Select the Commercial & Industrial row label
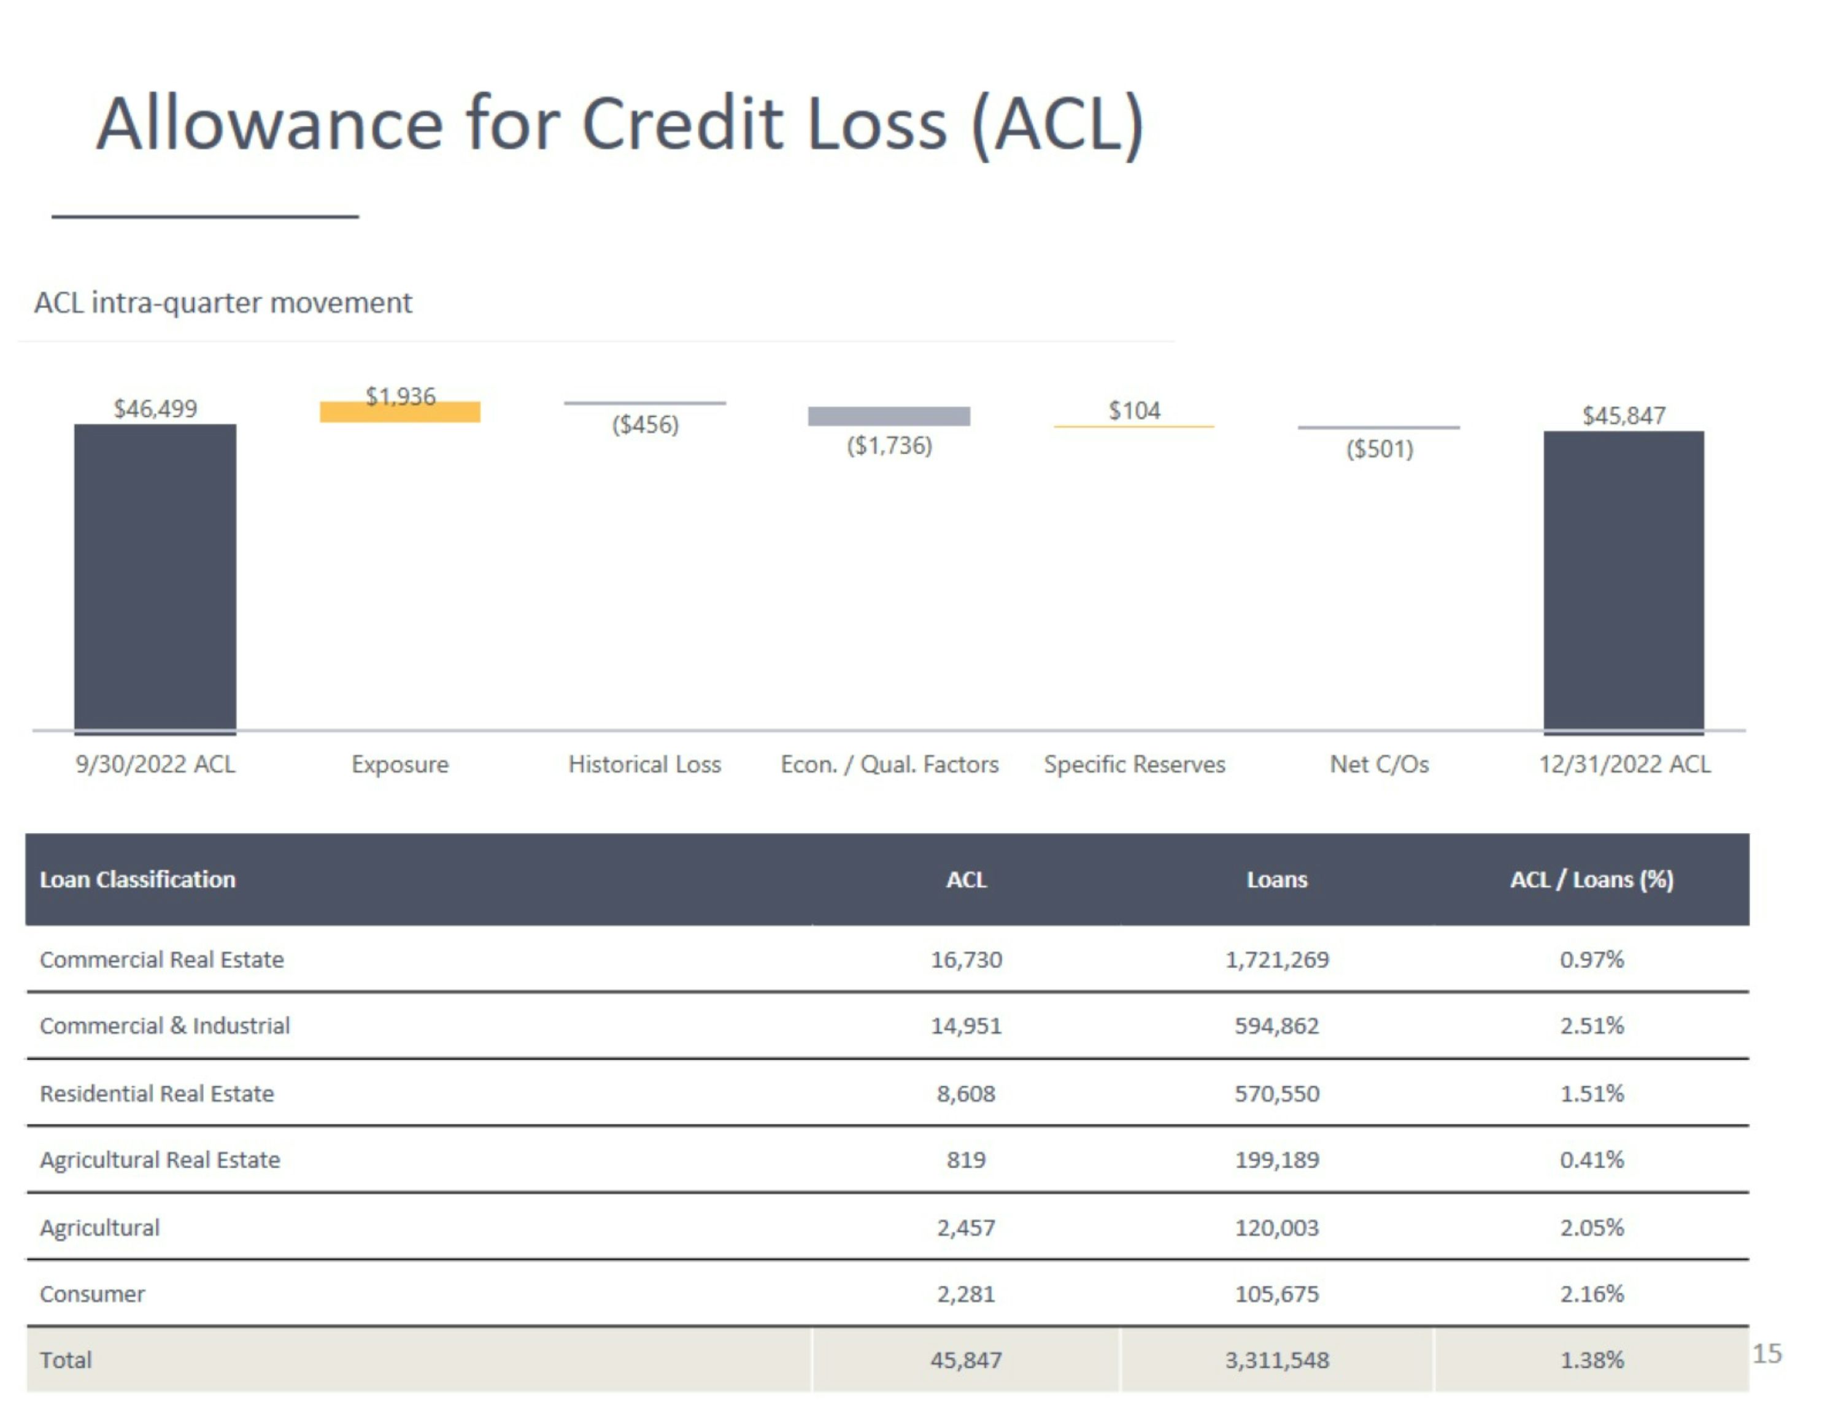Viewport: 1841px width, 1421px height. tap(164, 1026)
